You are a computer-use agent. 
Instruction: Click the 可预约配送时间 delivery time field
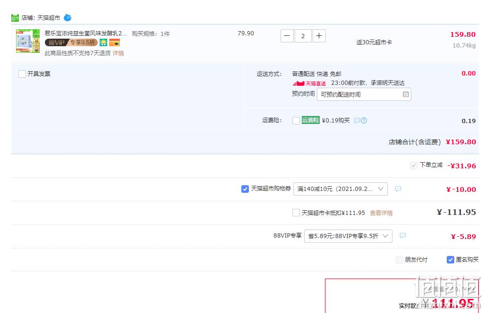(x=364, y=94)
